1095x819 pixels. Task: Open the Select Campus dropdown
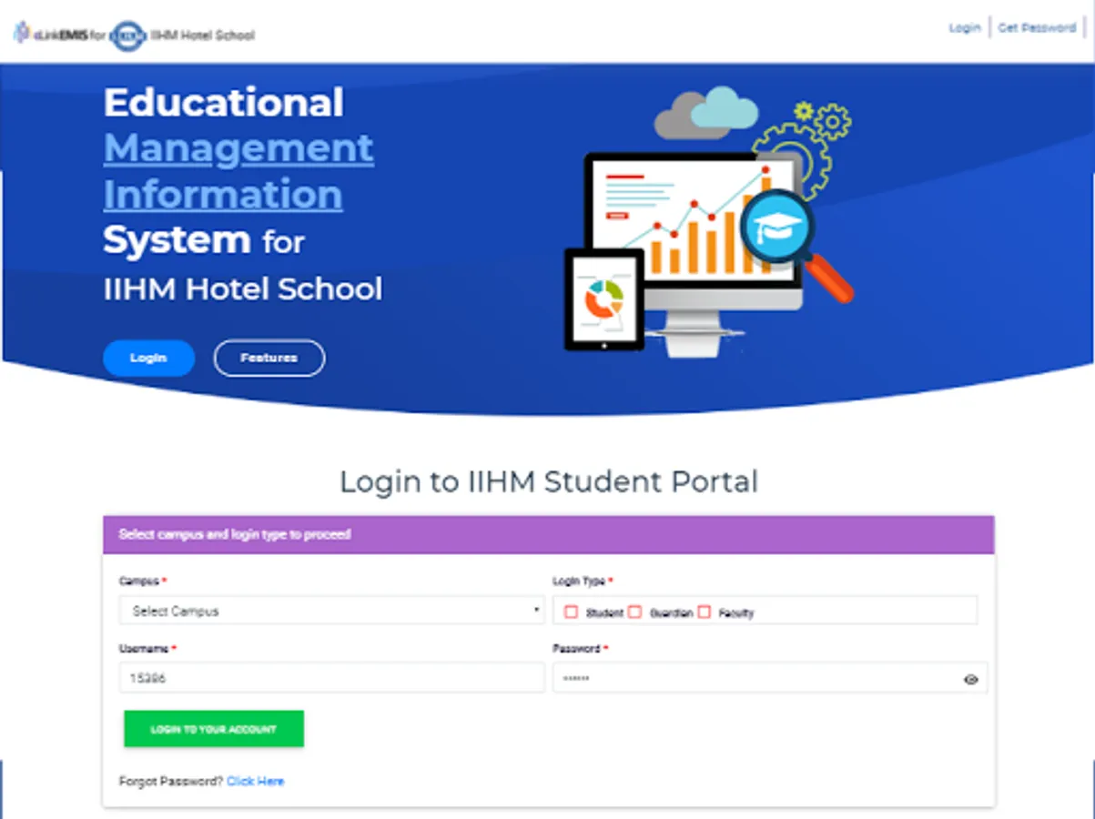[331, 611]
